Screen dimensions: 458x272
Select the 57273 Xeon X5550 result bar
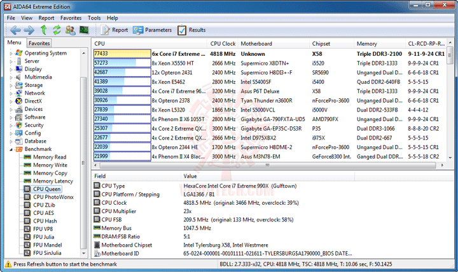(122, 63)
